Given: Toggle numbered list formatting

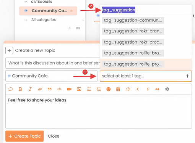Looking at the screenshot, I should click(x=99, y=89).
